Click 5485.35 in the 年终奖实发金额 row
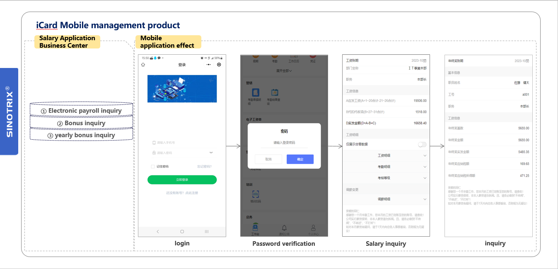The height and width of the screenshot is (269, 558). click(524, 152)
